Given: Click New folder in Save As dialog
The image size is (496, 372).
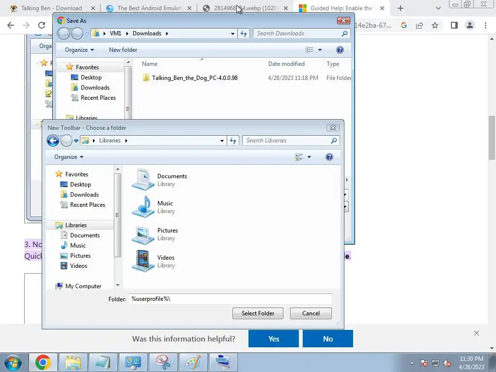Looking at the screenshot, I should 123,50.
